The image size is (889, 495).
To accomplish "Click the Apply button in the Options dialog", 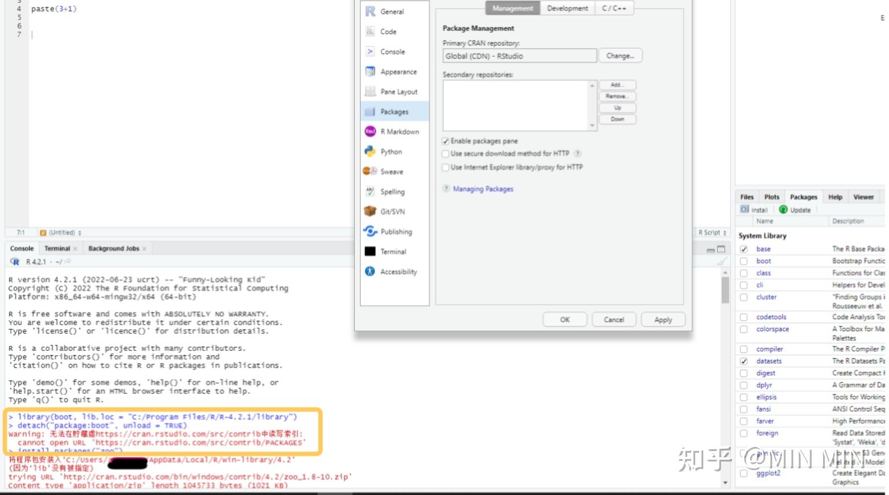I will tap(663, 319).
